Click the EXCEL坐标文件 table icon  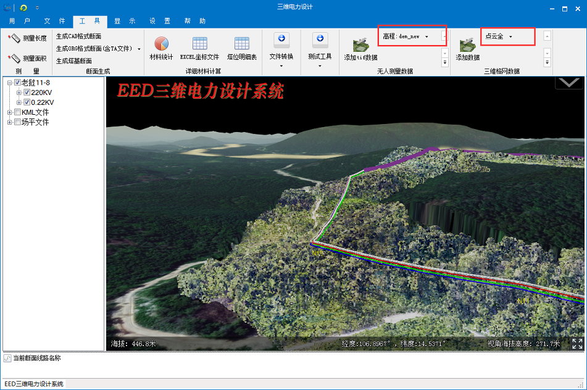[199, 43]
